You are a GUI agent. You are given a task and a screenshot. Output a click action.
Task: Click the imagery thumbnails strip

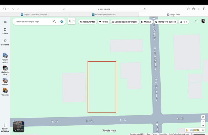(x=195, y=130)
